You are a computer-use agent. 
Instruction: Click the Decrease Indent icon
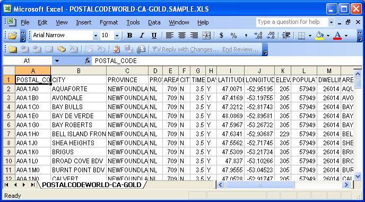tap(286, 36)
